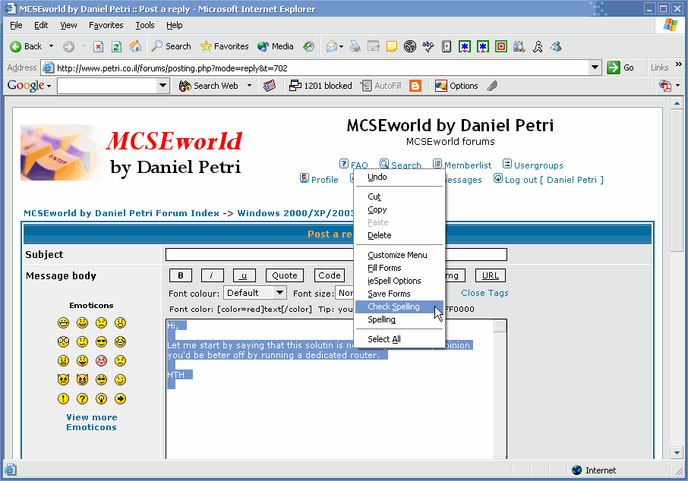
Task: Open the Tools menu in the menu bar
Action: tap(145, 25)
